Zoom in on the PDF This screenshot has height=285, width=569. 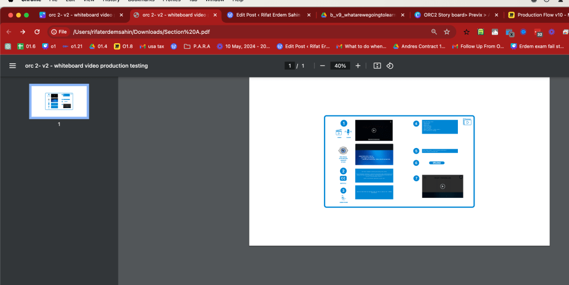click(358, 65)
